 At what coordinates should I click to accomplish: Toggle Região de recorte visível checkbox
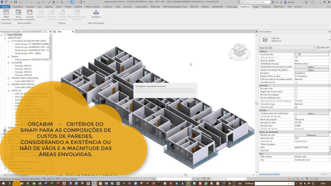pyautogui.click(x=296, y=92)
